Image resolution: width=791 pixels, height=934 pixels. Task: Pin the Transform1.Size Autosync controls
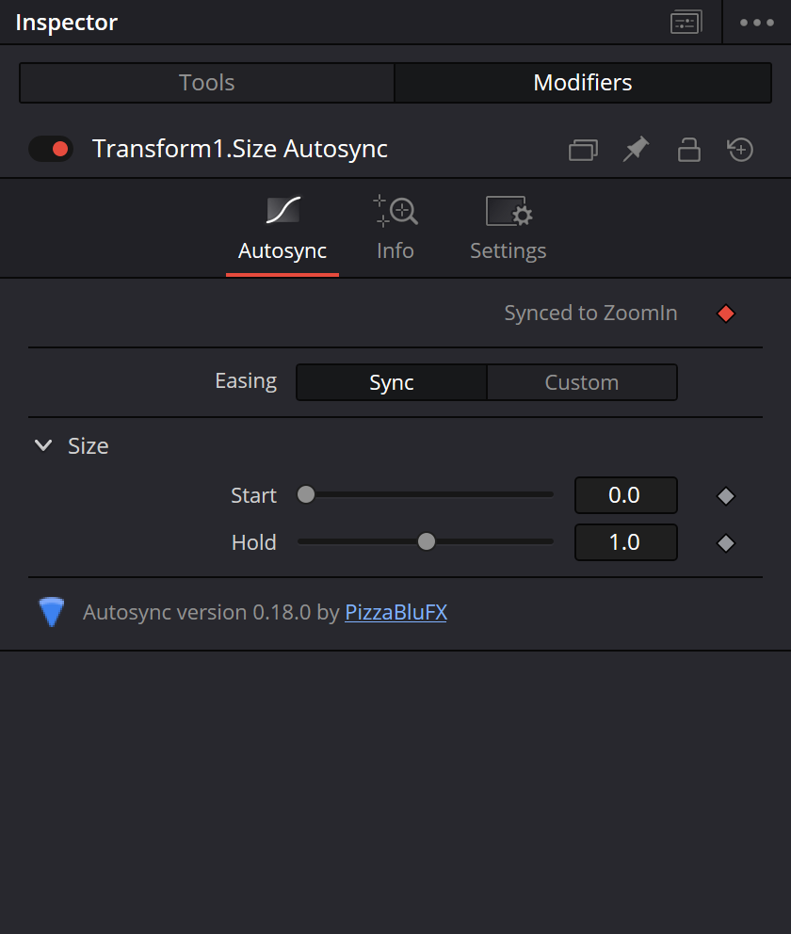coord(636,149)
